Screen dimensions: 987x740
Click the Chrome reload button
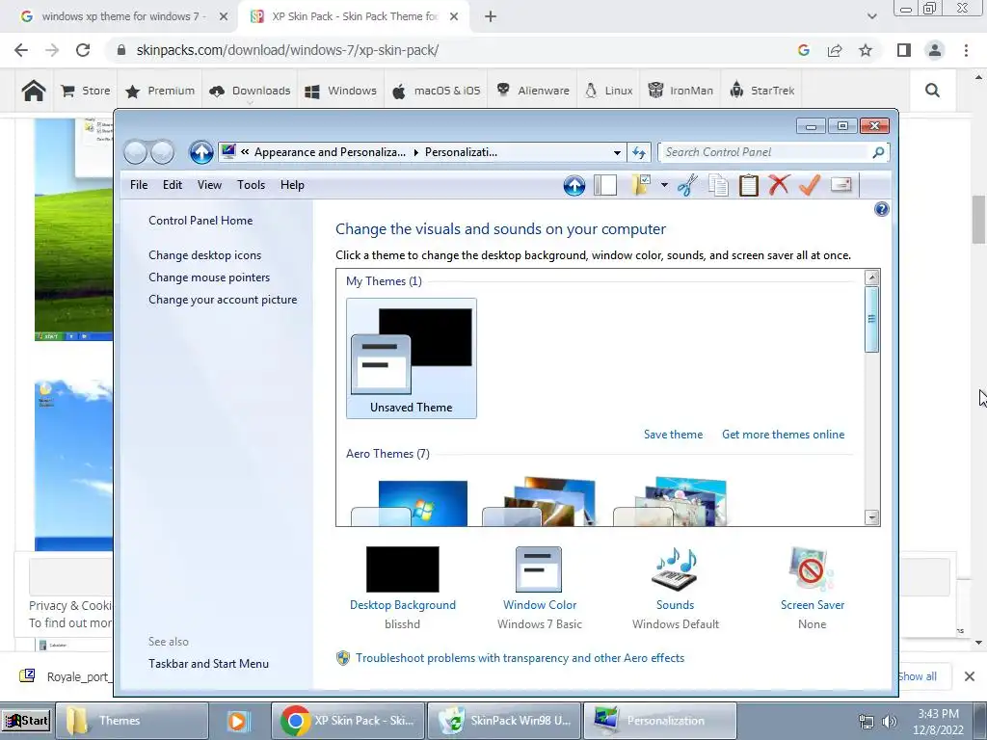[x=83, y=50]
